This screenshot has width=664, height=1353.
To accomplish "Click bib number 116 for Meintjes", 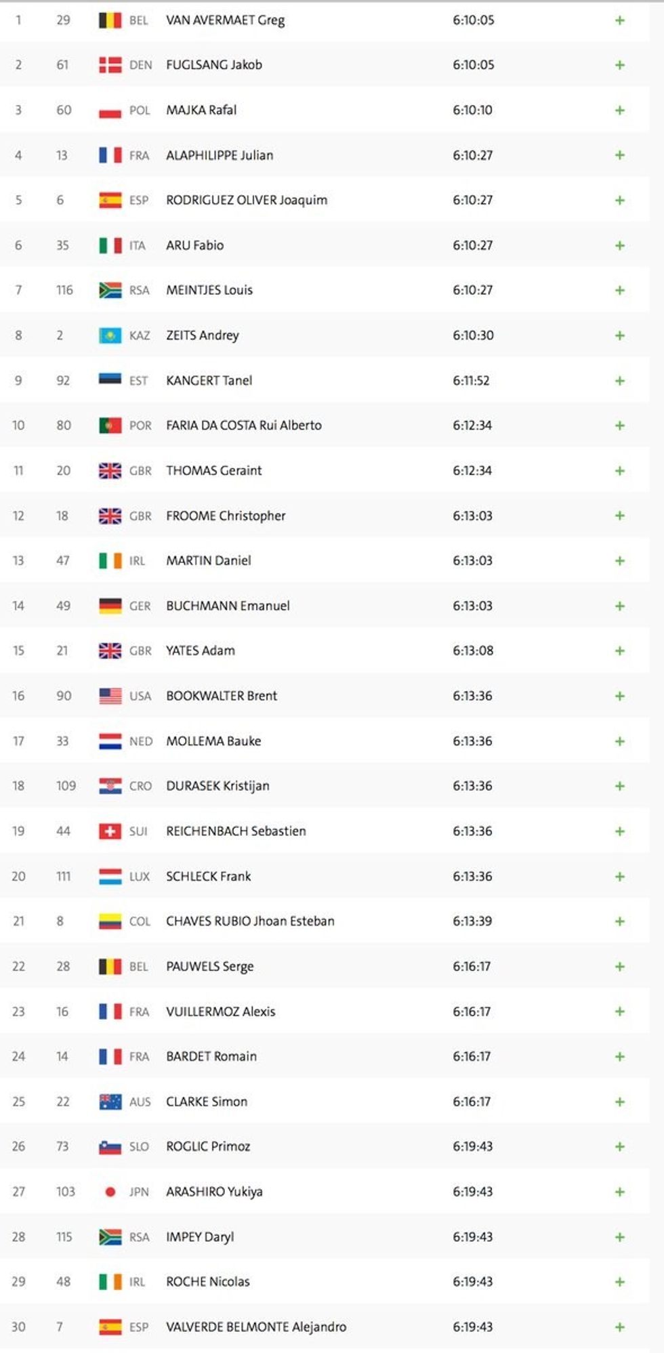I will 64,290.
